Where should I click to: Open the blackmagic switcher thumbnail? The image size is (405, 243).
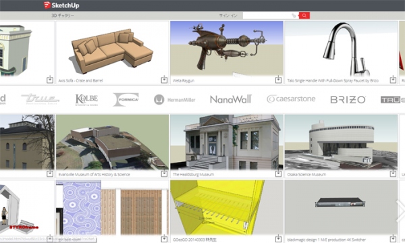pyautogui.click(x=341, y=208)
